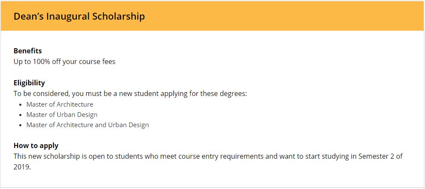
Task: Click bullet beside Master of Urban Design
Action: [x=21, y=115]
